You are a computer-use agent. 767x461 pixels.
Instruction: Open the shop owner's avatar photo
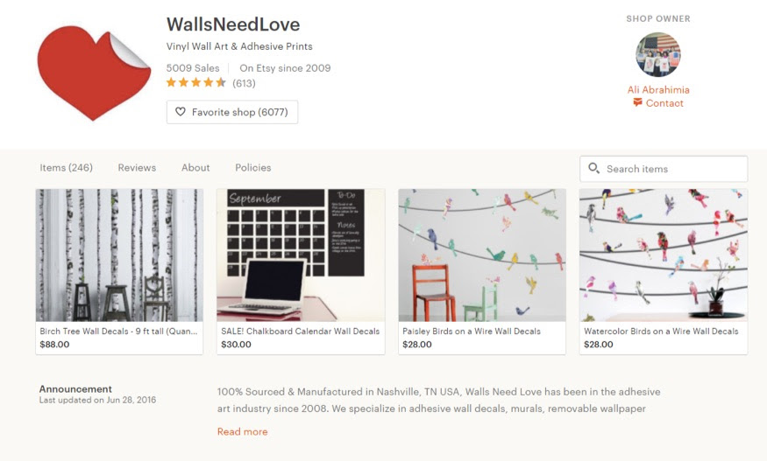tap(658, 55)
